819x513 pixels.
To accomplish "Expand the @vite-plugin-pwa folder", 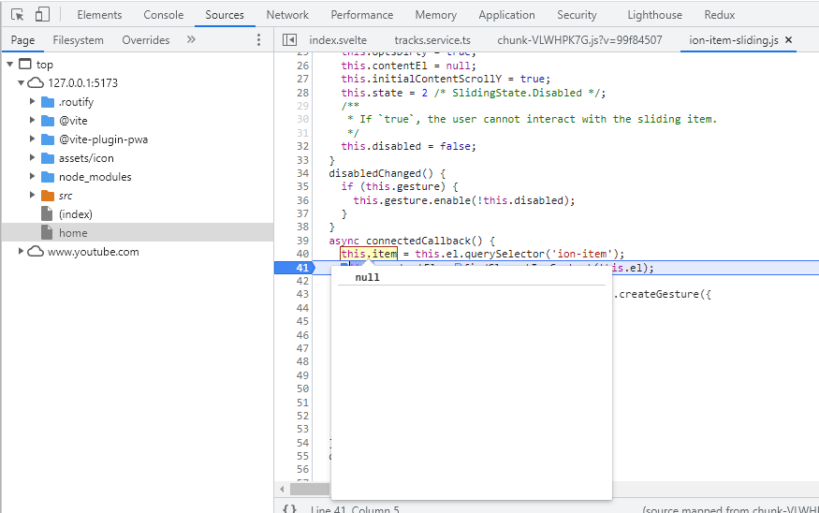I will (32, 139).
